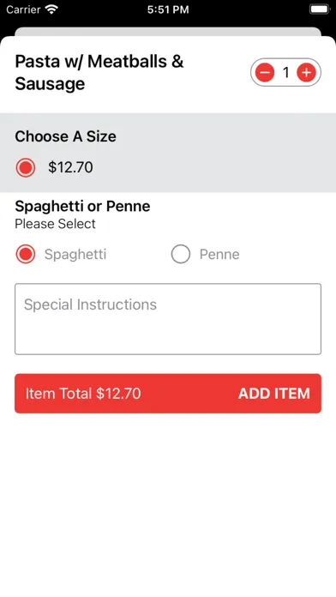
Task: Tap the Pasta w/ Meatballs & Sausage title
Action: pyautogui.click(x=99, y=72)
